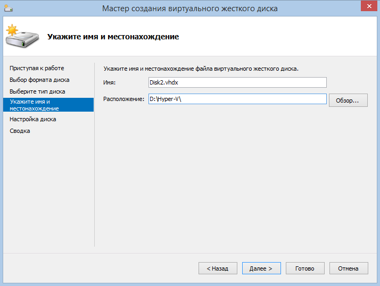Select the highlighted 'Укажите имя и местонахождение' sidebar step

coord(48,105)
